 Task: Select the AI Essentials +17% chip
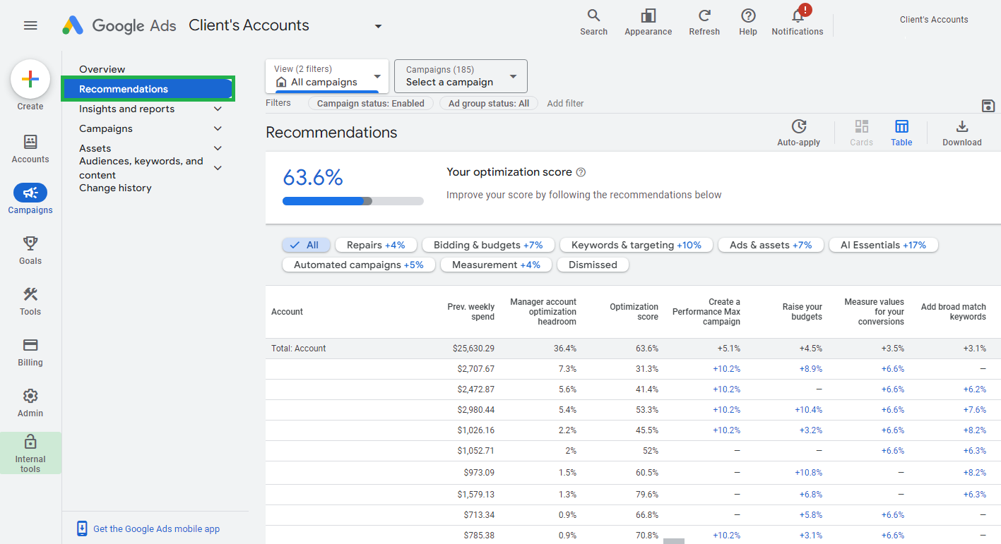883,245
